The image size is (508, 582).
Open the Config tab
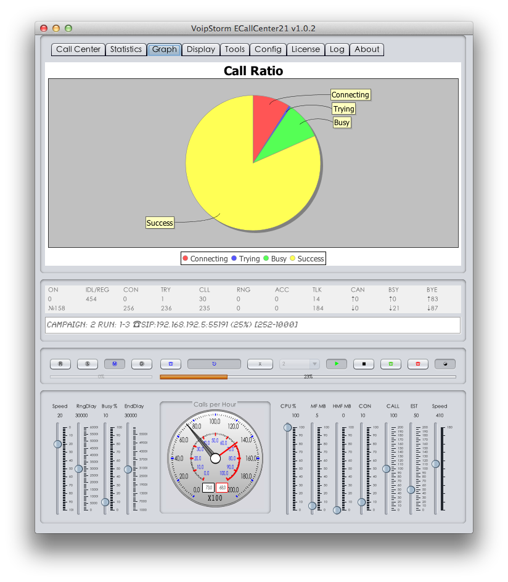tap(268, 49)
